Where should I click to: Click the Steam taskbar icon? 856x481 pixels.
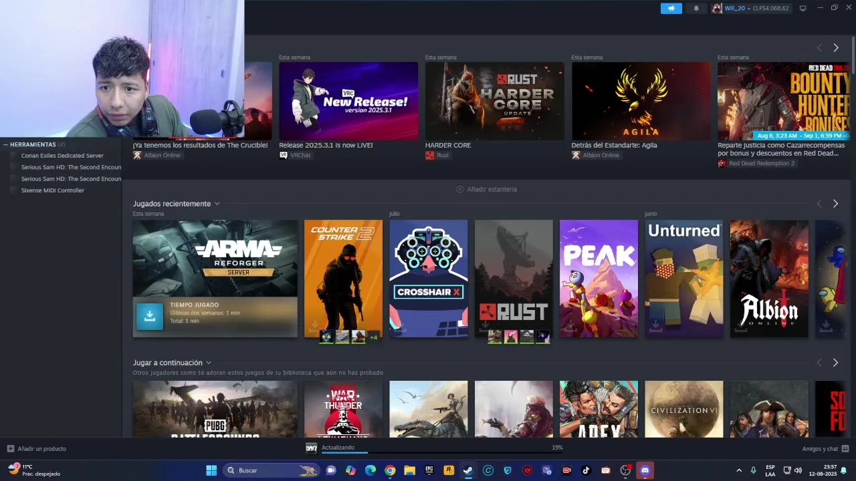point(468,470)
